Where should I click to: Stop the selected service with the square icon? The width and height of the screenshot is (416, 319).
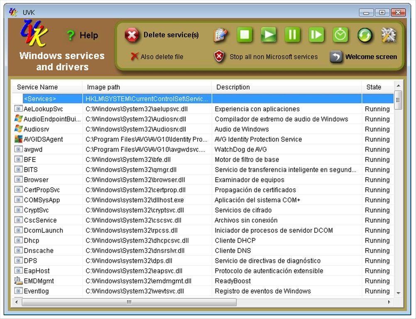point(245,34)
